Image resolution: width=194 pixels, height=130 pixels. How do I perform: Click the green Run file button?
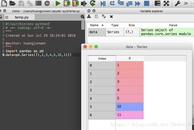(58, 4)
